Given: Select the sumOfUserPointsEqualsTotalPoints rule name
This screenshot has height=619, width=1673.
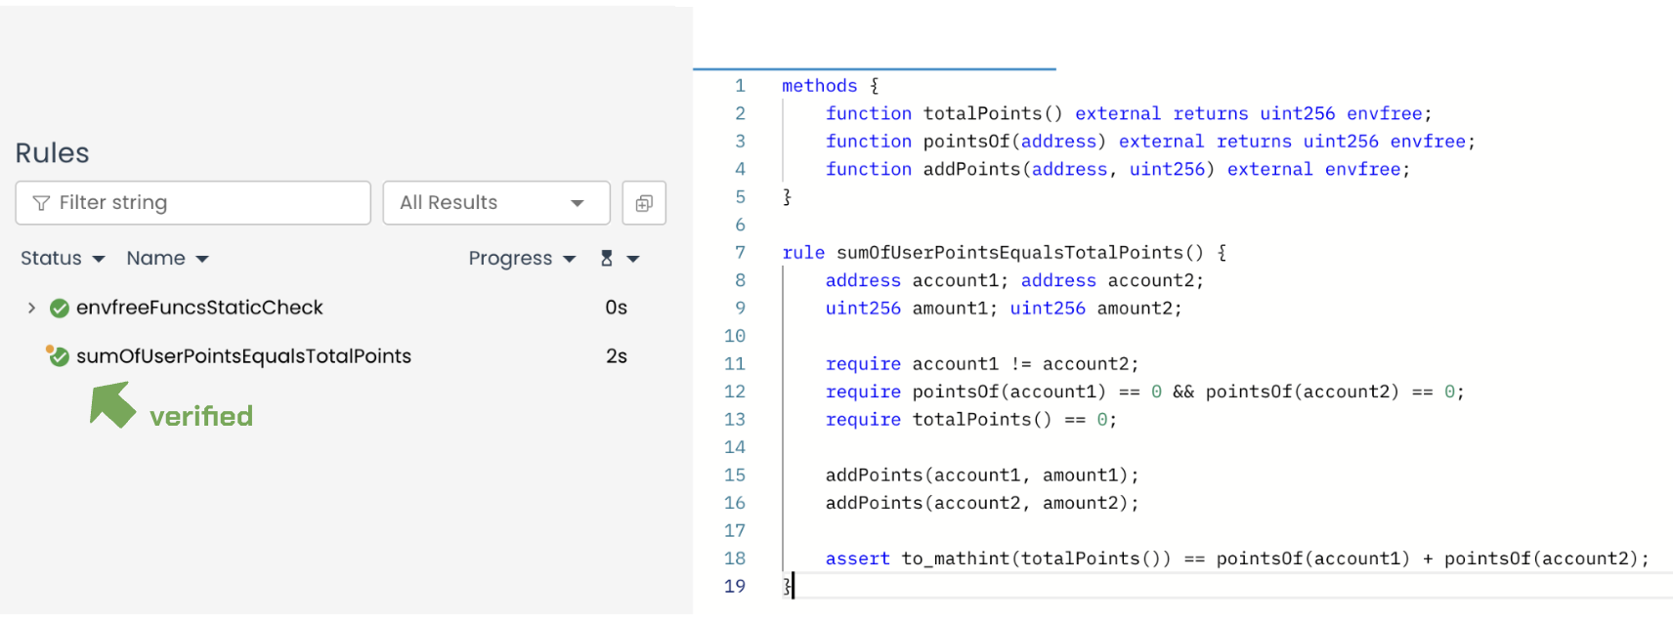Looking at the screenshot, I should pos(243,356).
